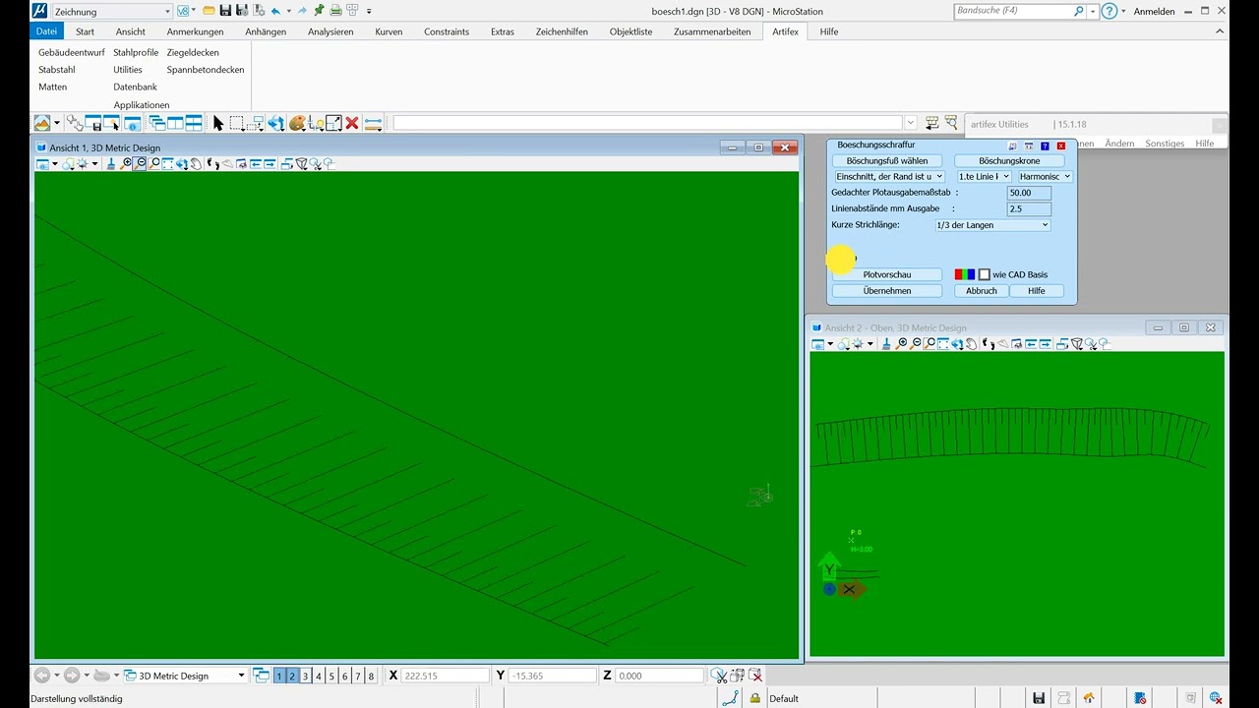This screenshot has width=1259, height=708.
Task: Zoom in on Ansicht 2 view
Action: point(901,343)
